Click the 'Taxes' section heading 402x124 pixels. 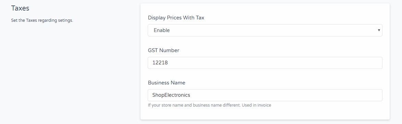coord(20,8)
